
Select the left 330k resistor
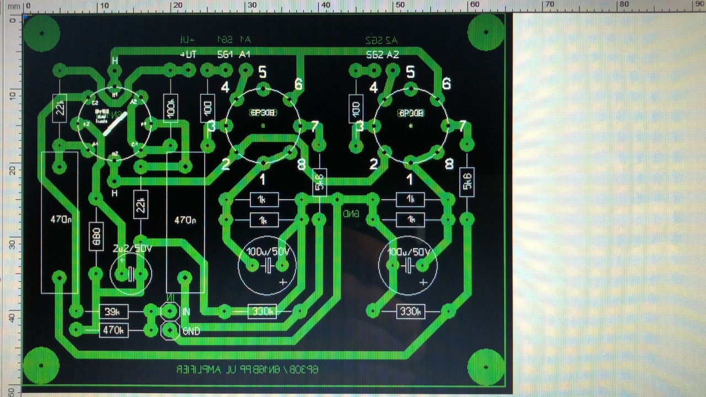pos(262,312)
